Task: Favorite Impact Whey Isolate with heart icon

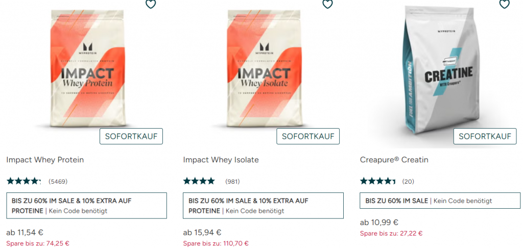Action: click(x=327, y=4)
